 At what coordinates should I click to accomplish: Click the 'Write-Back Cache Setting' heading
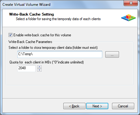pyautogui.click(x=31, y=14)
